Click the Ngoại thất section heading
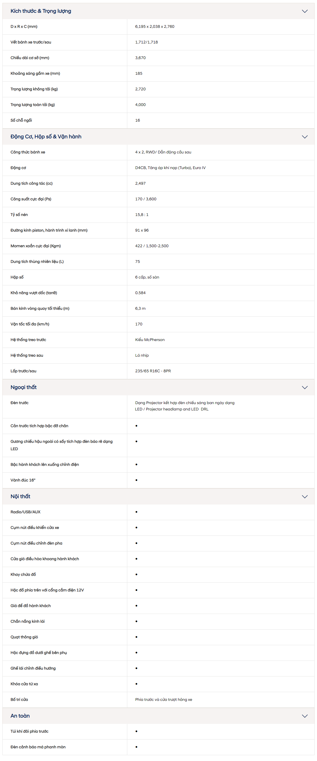The image size is (317, 761). coord(24,387)
